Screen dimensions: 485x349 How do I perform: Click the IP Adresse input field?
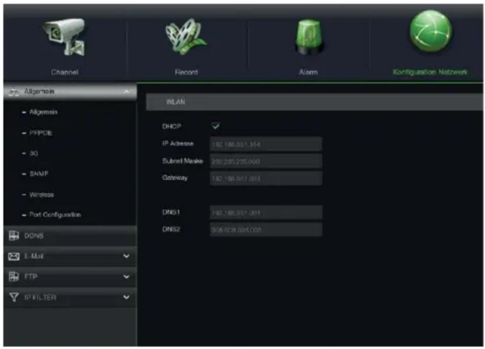click(x=266, y=144)
